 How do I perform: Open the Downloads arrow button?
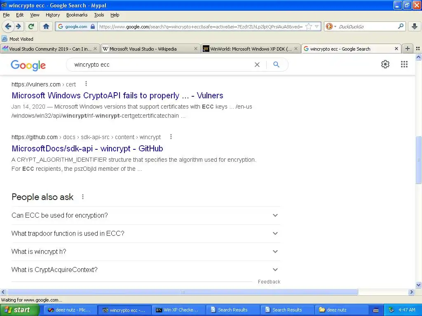point(414,26)
